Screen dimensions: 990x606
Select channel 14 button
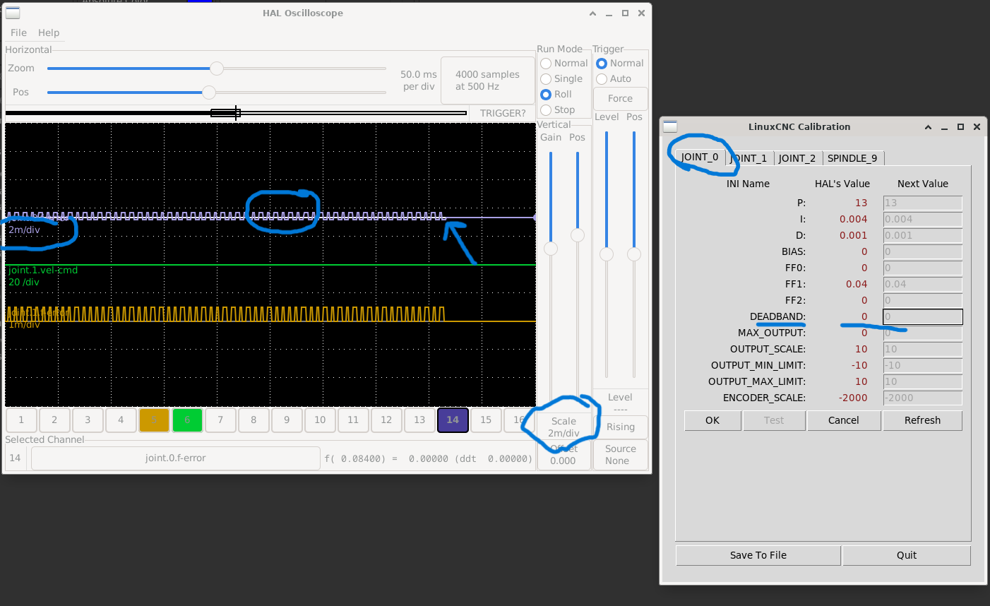[453, 420]
